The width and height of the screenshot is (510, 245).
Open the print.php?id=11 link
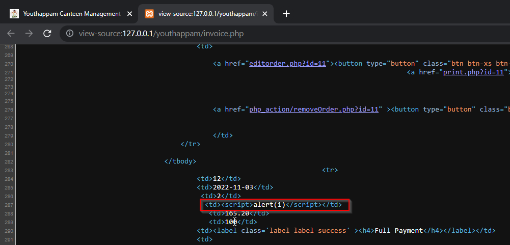tap(474, 72)
